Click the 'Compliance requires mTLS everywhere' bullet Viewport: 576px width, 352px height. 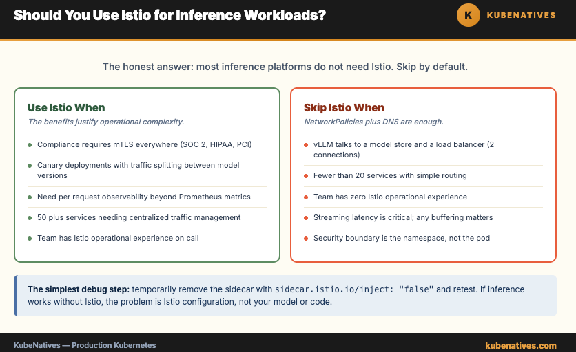pos(145,144)
